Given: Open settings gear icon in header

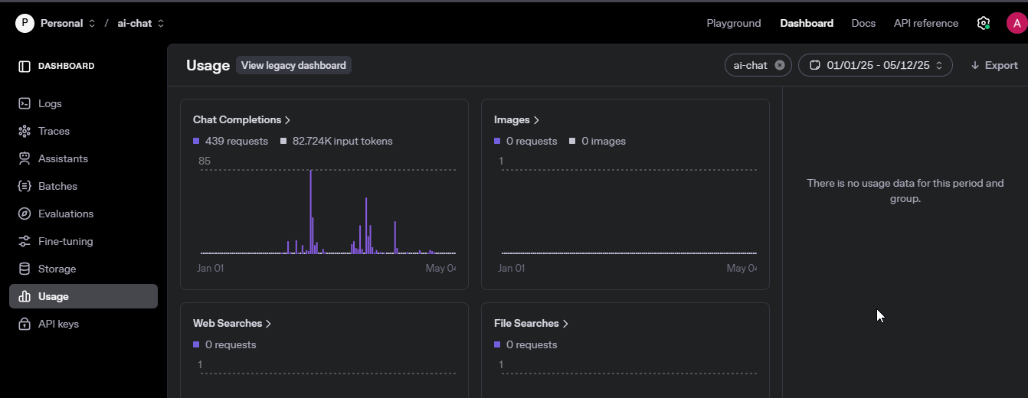Looking at the screenshot, I should pyautogui.click(x=984, y=23).
